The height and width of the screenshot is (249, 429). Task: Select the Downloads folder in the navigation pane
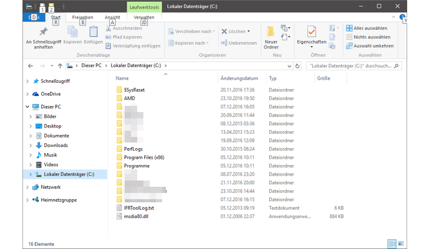pos(55,145)
